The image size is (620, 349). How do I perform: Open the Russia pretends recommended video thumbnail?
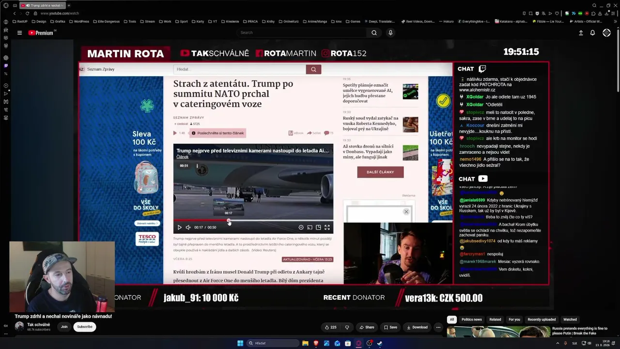click(x=498, y=332)
